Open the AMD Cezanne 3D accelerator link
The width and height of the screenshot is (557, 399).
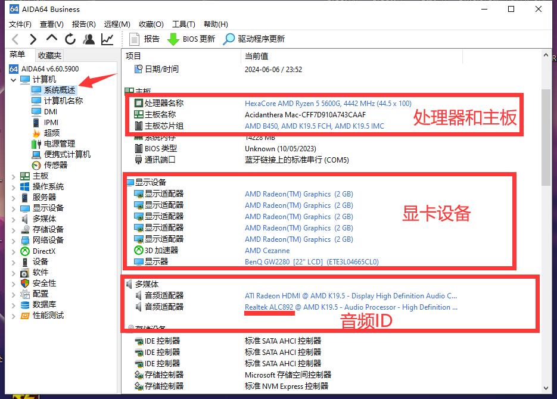(267, 251)
